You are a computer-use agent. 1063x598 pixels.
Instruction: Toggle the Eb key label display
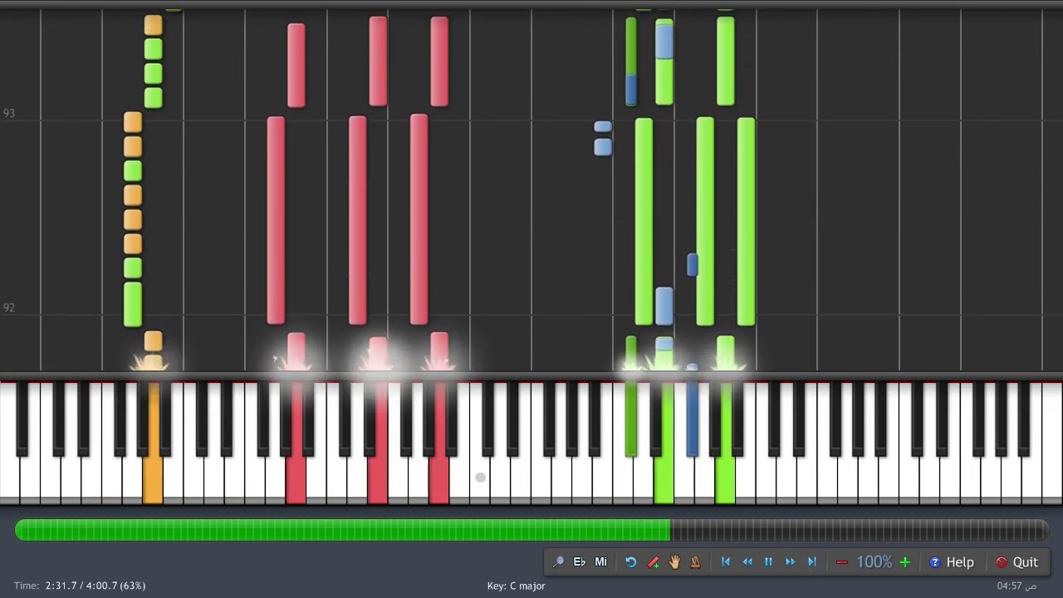pyautogui.click(x=580, y=562)
